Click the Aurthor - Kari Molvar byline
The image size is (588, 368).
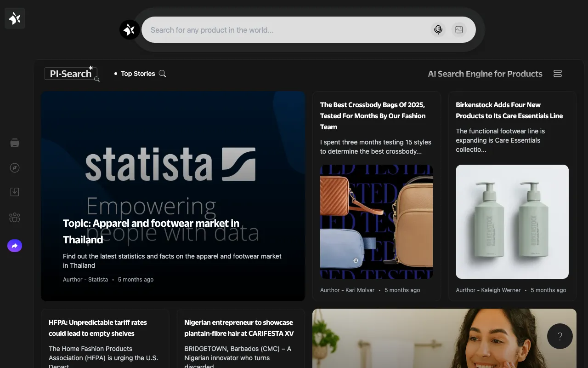point(347,290)
